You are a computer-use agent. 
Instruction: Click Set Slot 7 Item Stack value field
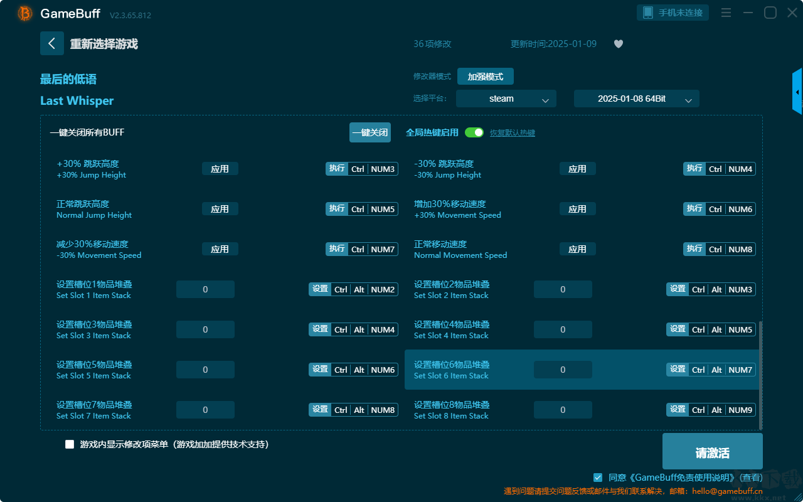point(205,410)
